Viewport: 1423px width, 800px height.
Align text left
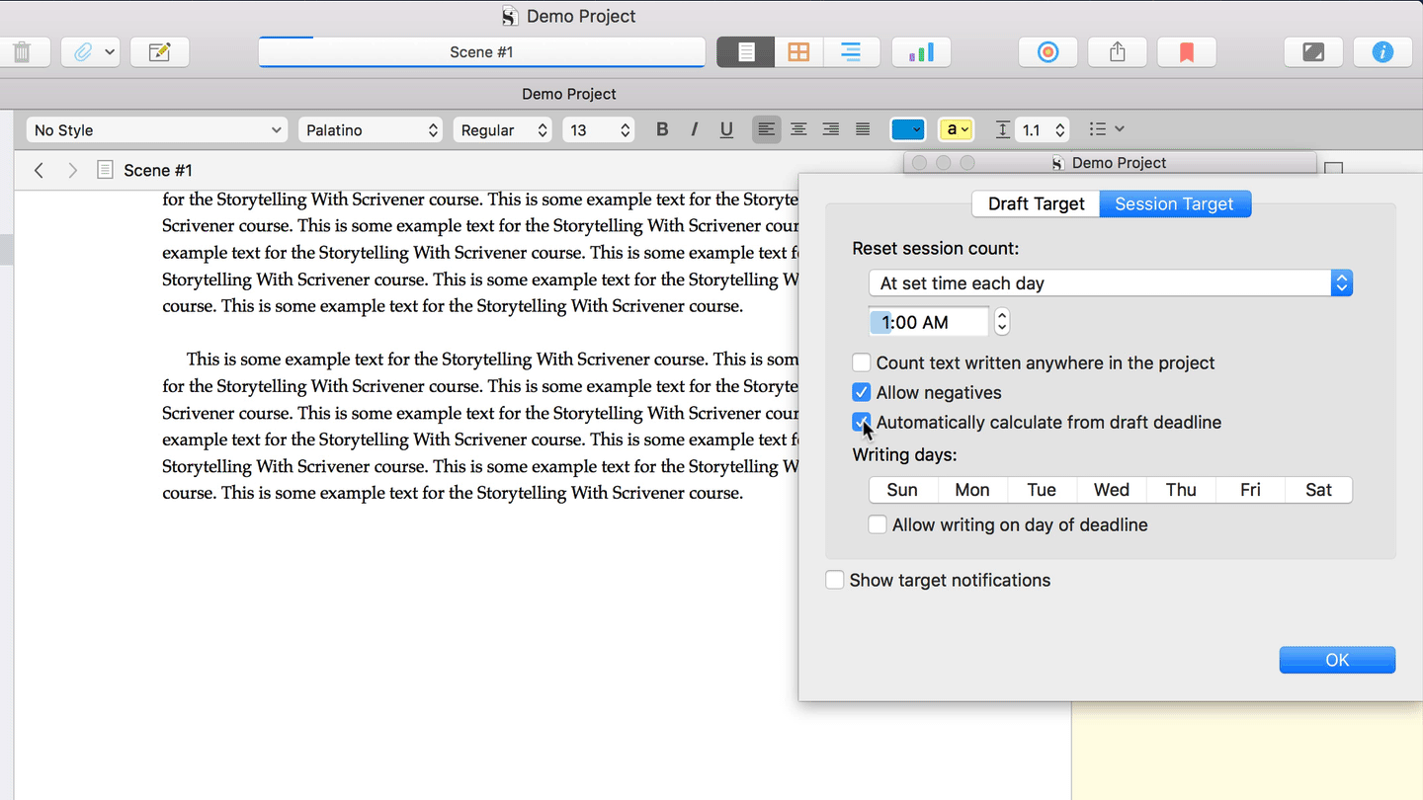(x=766, y=129)
